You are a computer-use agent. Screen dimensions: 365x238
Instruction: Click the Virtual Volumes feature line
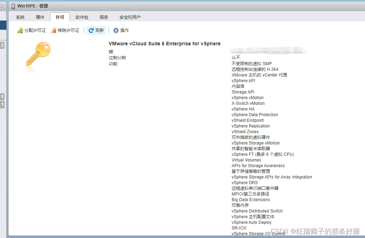coord(247,160)
